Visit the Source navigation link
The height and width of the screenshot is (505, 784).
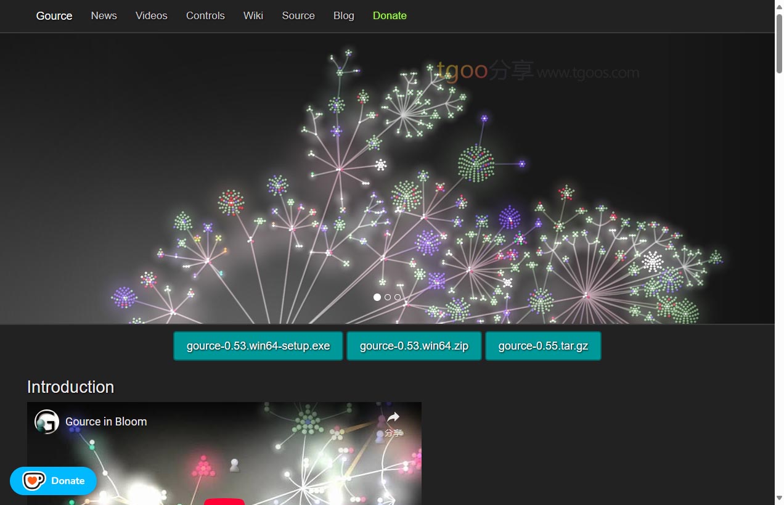tap(298, 16)
